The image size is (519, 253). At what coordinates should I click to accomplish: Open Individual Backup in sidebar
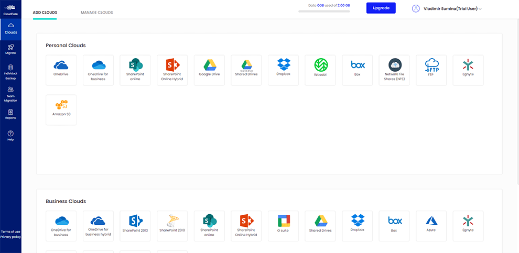click(10, 72)
